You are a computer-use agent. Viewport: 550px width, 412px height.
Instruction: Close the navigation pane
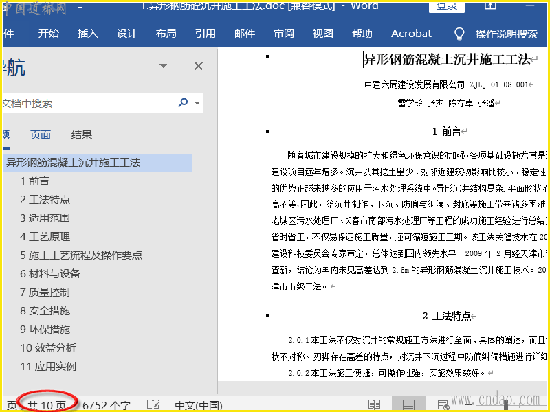click(x=199, y=66)
